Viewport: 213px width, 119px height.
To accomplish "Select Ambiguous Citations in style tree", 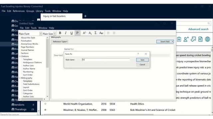I will pos(32,62).
